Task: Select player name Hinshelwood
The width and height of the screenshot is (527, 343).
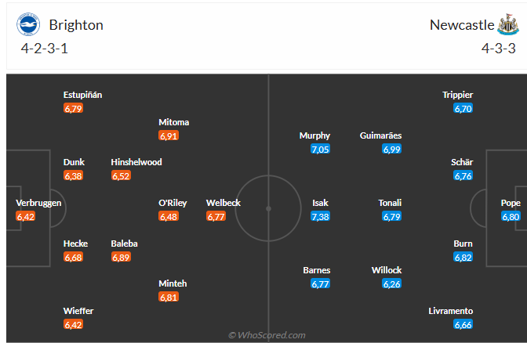Action: pyautogui.click(x=136, y=162)
